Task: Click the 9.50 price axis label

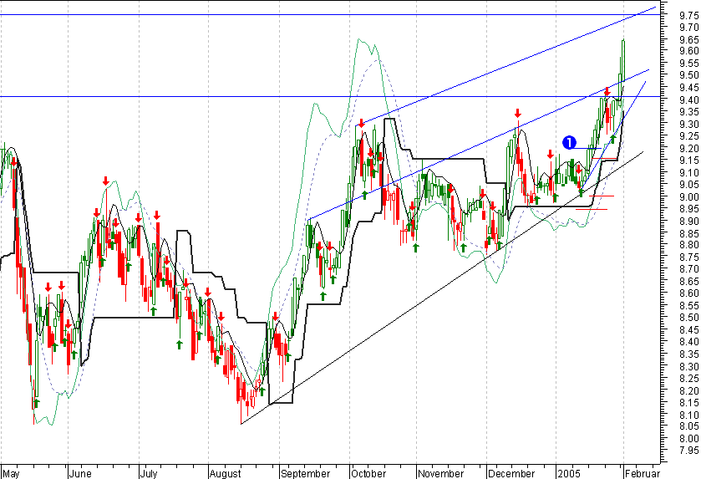Action: 689,75
